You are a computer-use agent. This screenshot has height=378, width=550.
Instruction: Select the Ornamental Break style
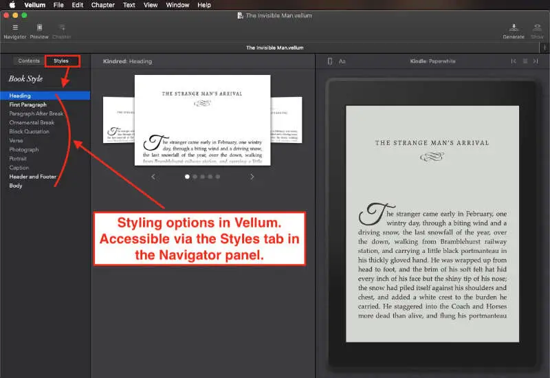32,122
